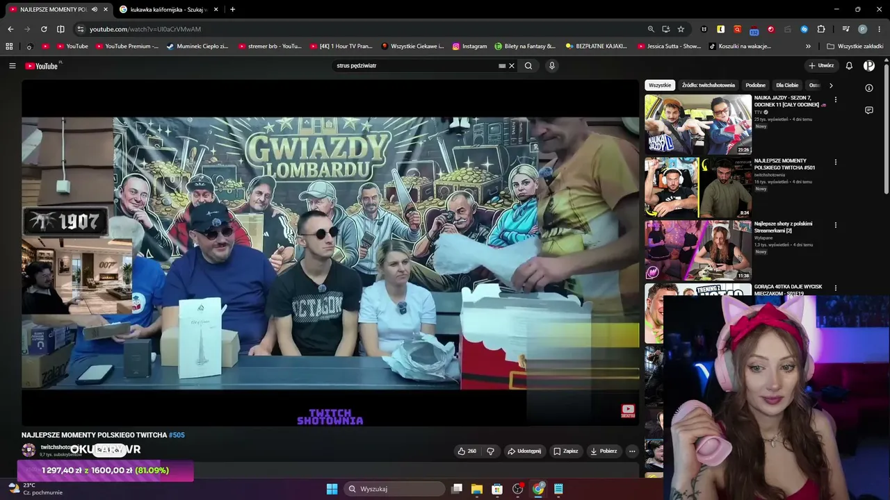Switch to the kukawka kalifornijska tab
Image resolution: width=890 pixels, height=500 pixels.
tap(168, 10)
